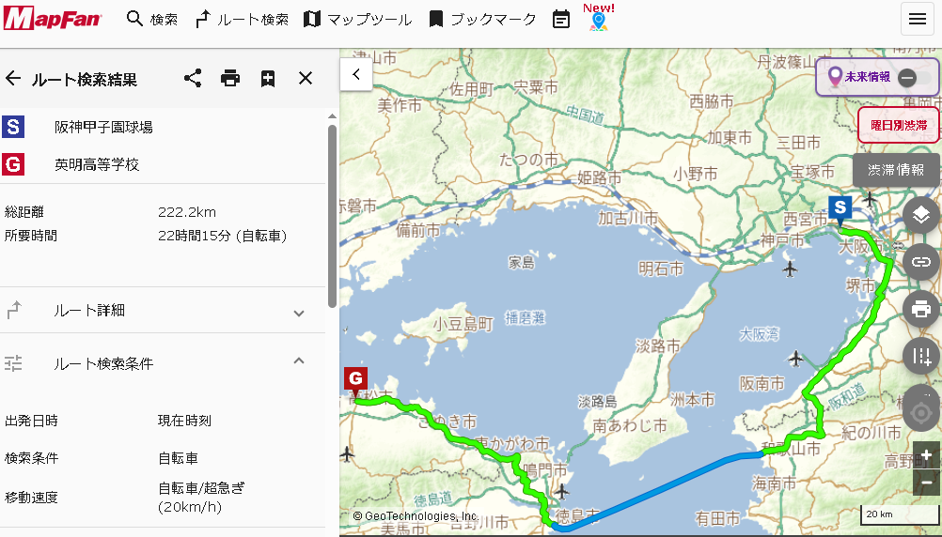Viewport: 942px width, 537px height.
Task: Print the route from the results header
Action: 230,78
